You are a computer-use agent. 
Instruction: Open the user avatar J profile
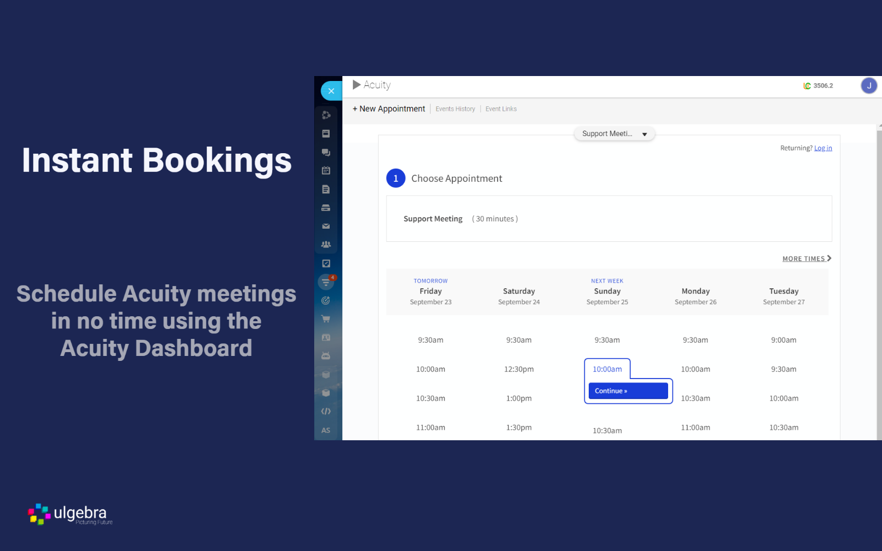(x=869, y=85)
